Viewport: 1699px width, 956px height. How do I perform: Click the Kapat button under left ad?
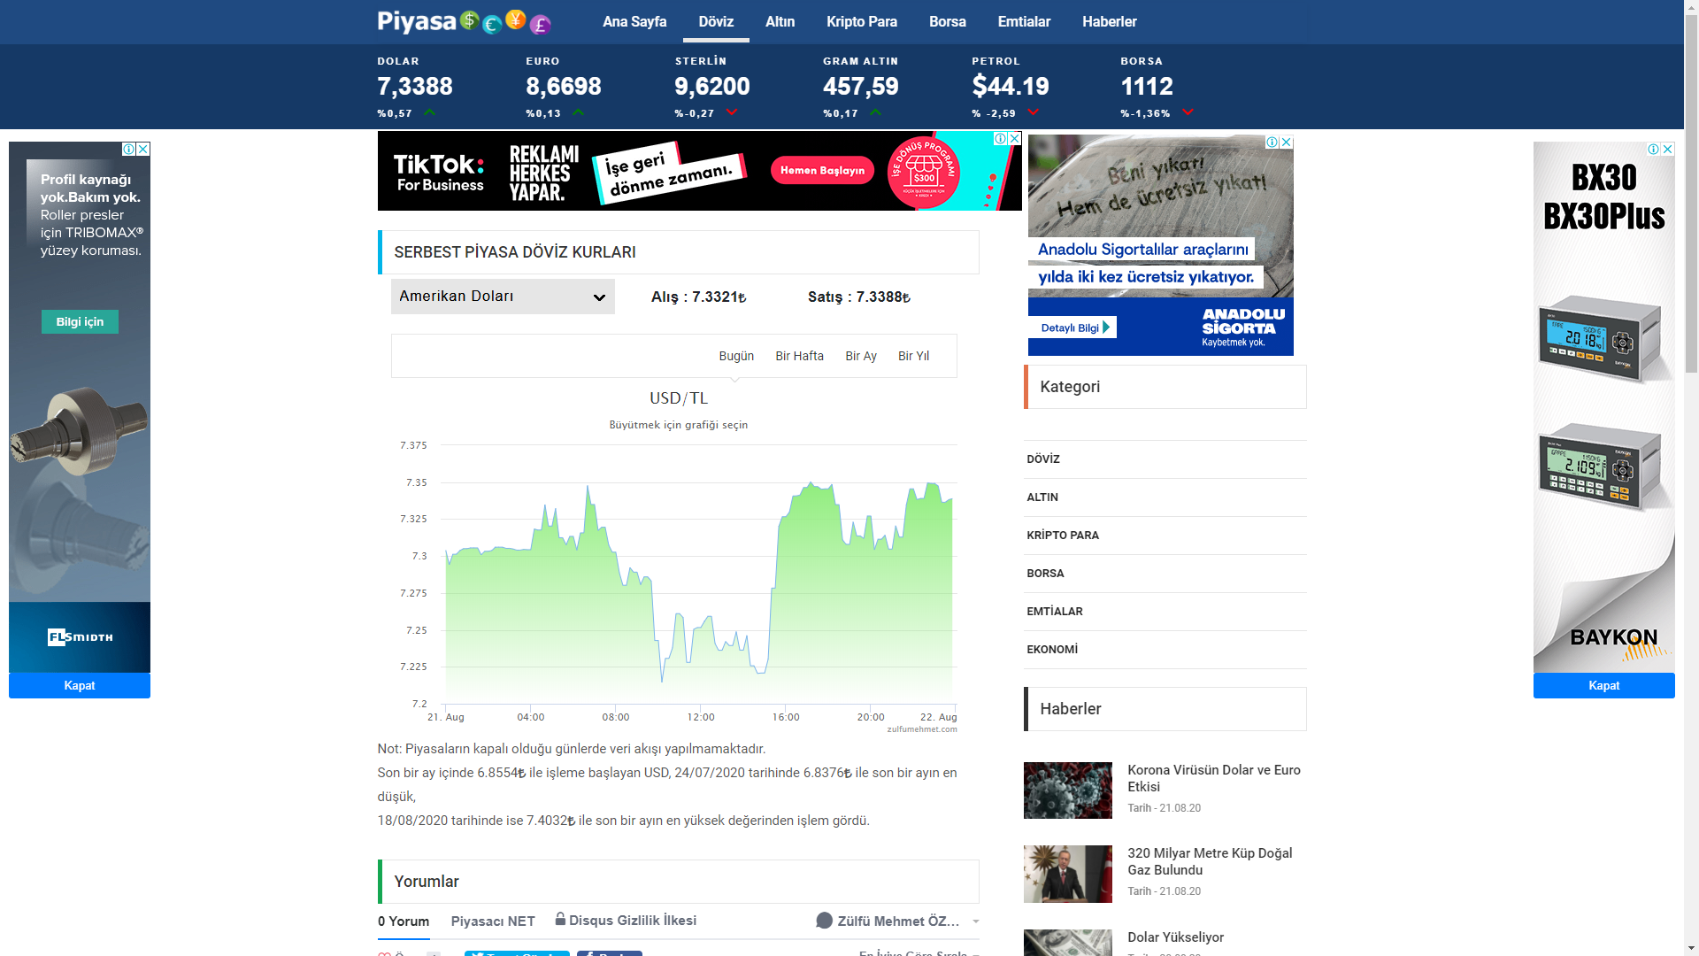(x=80, y=685)
